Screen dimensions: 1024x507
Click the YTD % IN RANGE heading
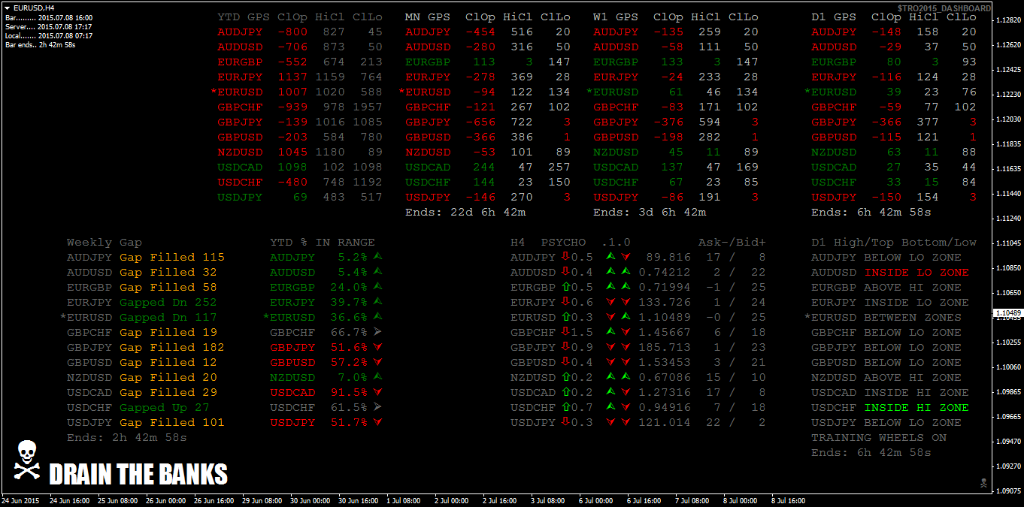click(x=323, y=242)
